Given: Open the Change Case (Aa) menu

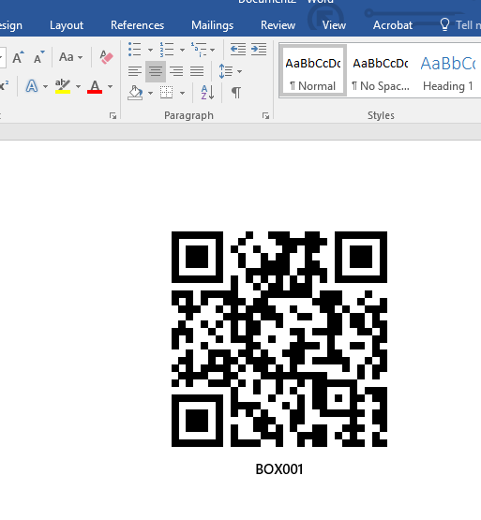Looking at the screenshot, I should coord(70,57).
